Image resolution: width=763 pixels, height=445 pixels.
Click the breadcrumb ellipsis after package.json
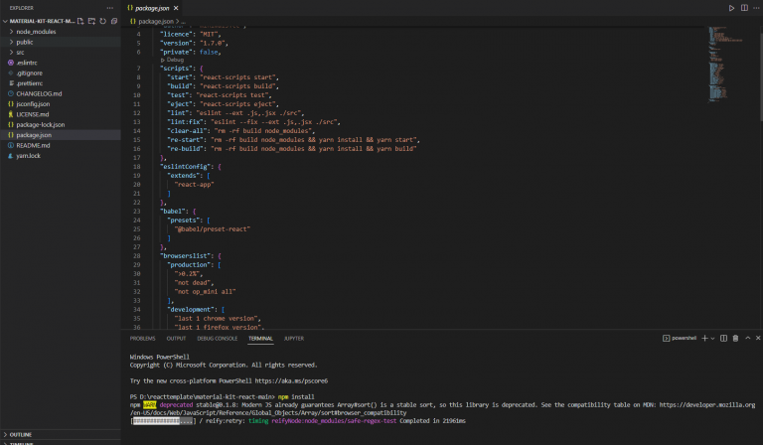[183, 22]
